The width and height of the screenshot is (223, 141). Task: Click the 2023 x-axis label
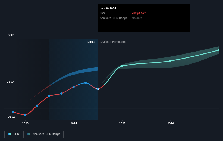(x=25, y=123)
